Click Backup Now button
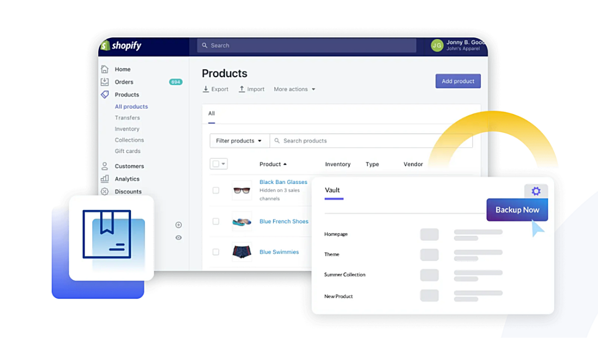The height and width of the screenshot is (349, 598). [517, 210]
